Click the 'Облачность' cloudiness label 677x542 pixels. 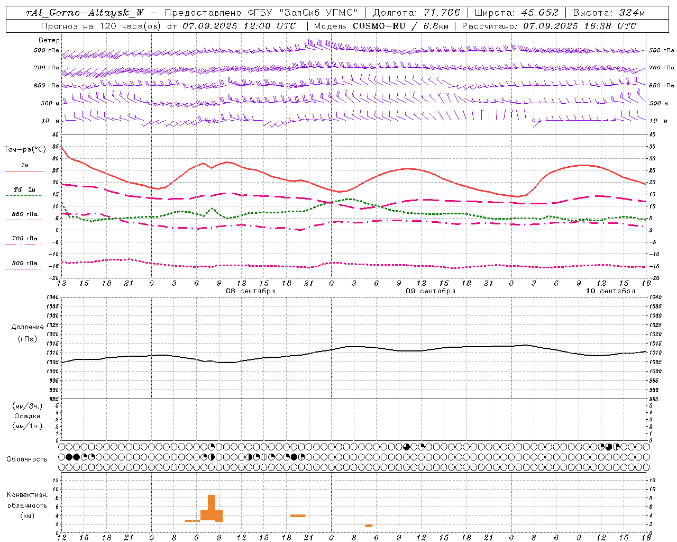click(27, 459)
